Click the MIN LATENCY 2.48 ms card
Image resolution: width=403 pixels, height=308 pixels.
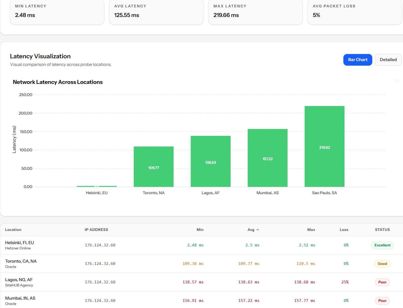(57, 12)
